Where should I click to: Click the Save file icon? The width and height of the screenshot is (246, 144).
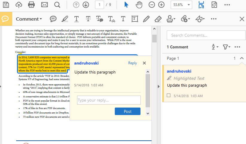[x=6, y=5]
